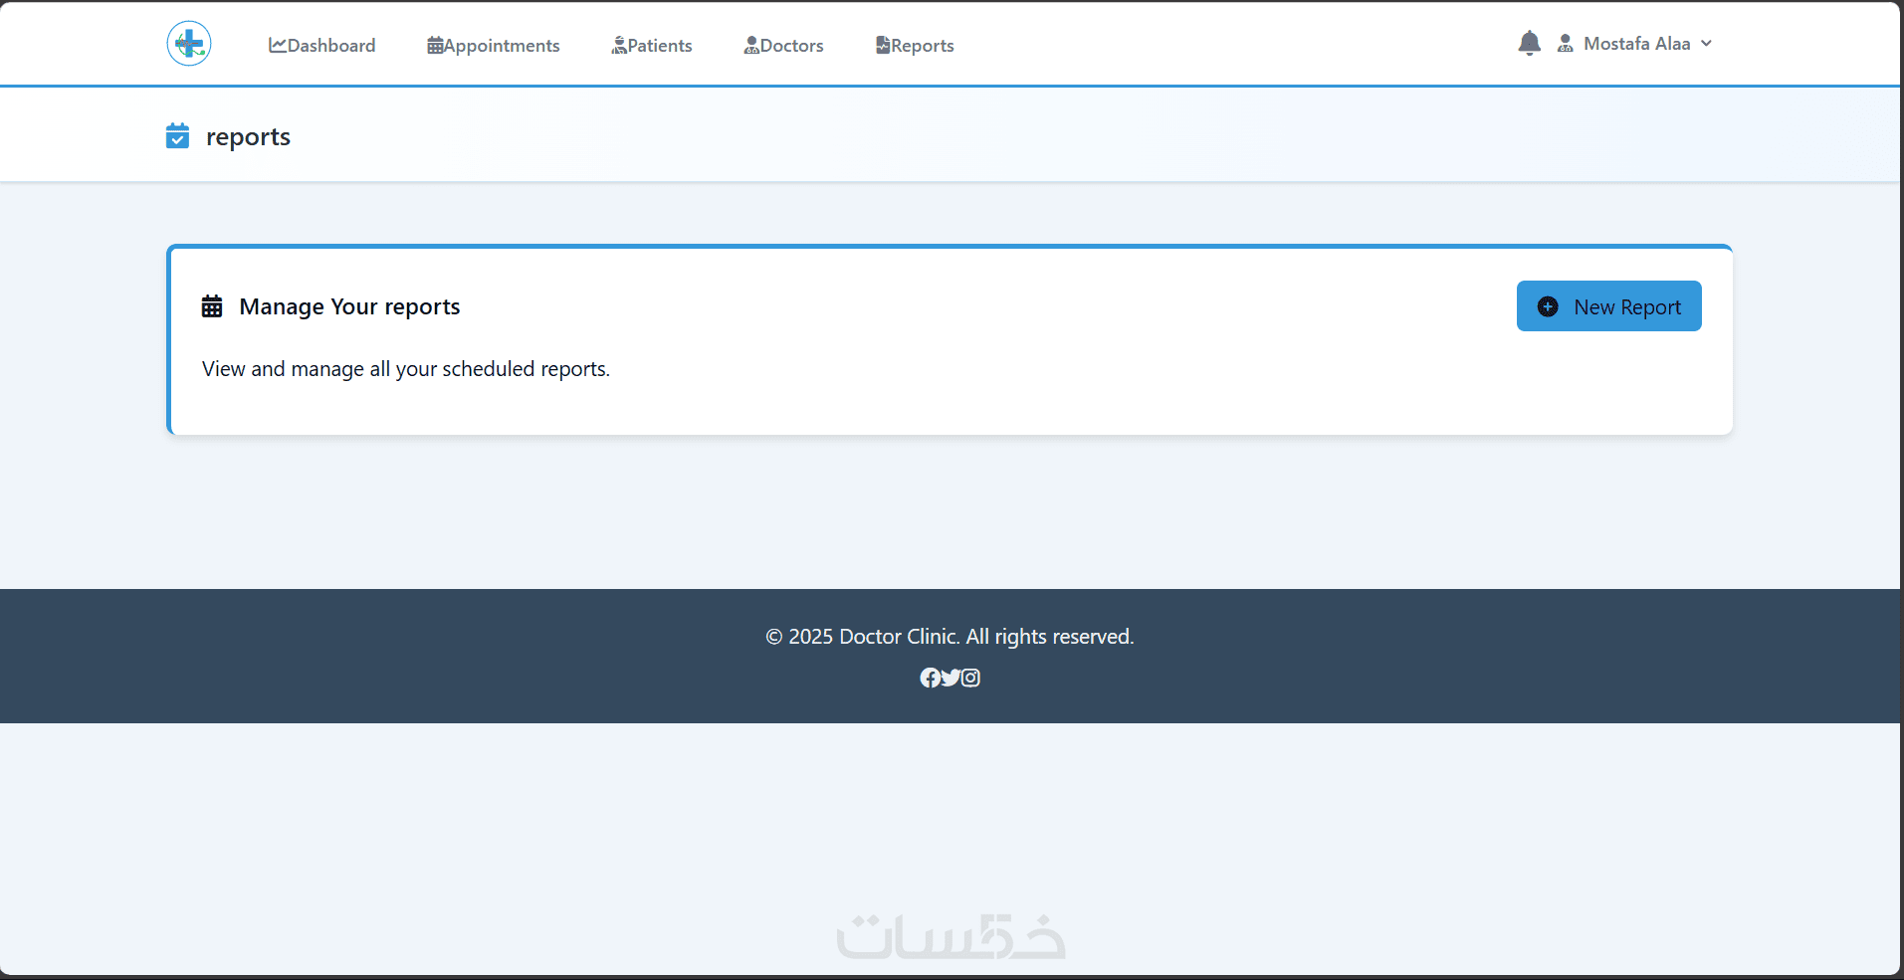1904x980 pixels.
Task: Click the clinic logo icon
Action: (189, 44)
